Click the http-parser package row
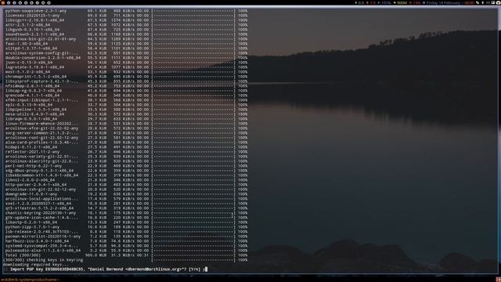The image size is (501, 282). [126, 185]
